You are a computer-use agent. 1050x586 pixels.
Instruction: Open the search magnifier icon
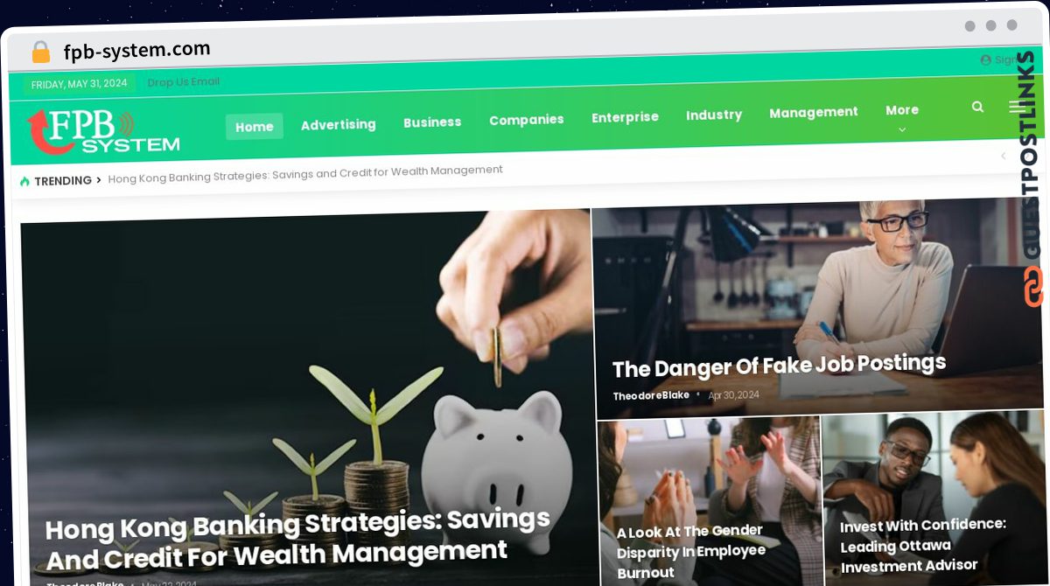pyautogui.click(x=977, y=107)
